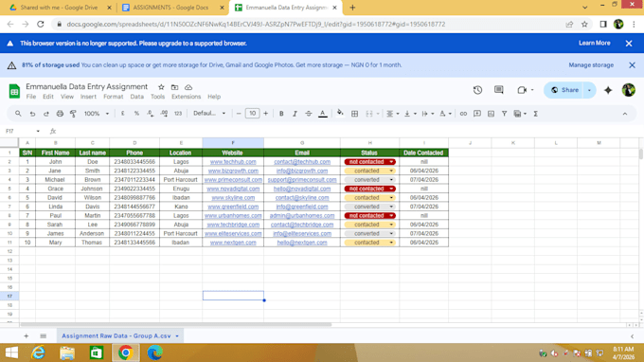Increase decimal places
Image resolution: width=644 pixels, height=362 pixels.
(164, 114)
